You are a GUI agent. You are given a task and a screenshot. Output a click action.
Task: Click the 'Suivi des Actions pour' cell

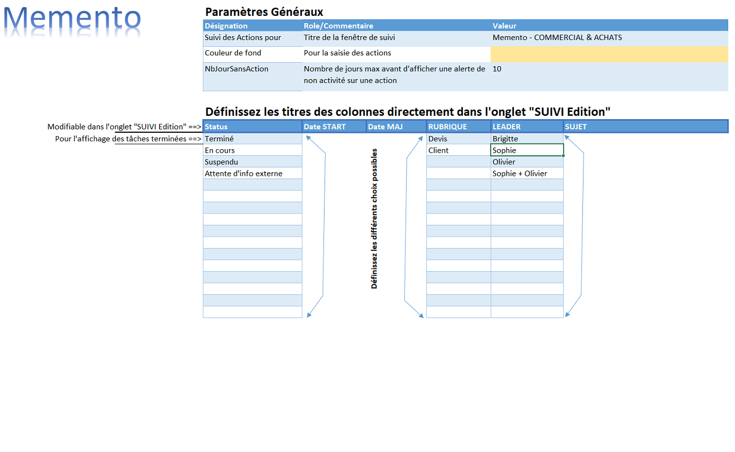253,38
